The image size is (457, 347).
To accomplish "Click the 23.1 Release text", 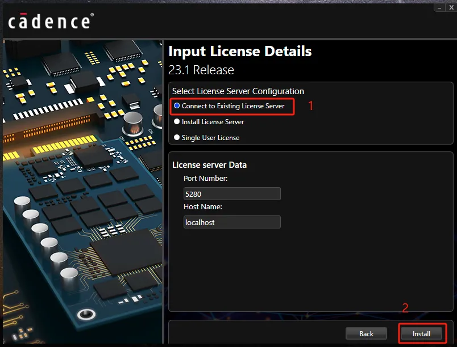I will coord(201,70).
